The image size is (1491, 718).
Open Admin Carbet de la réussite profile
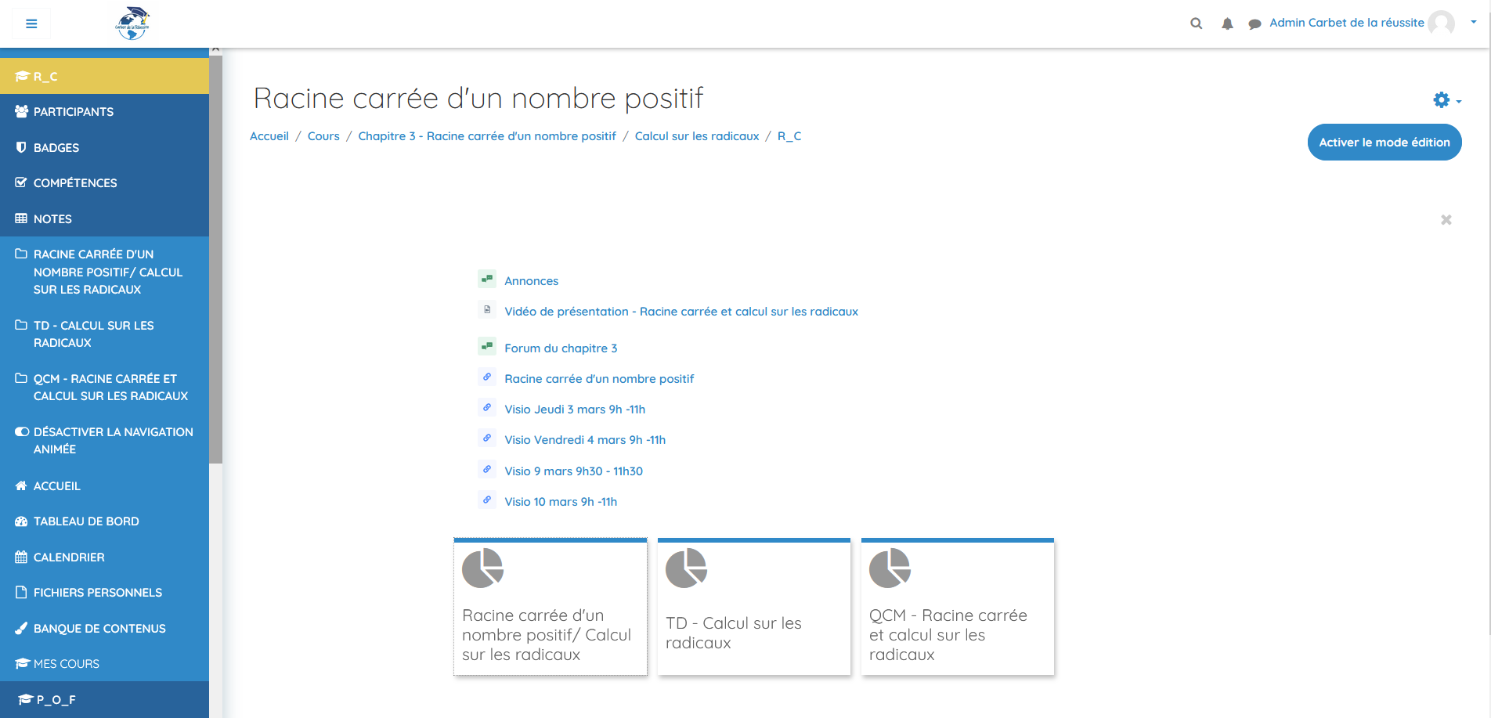point(1346,23)
